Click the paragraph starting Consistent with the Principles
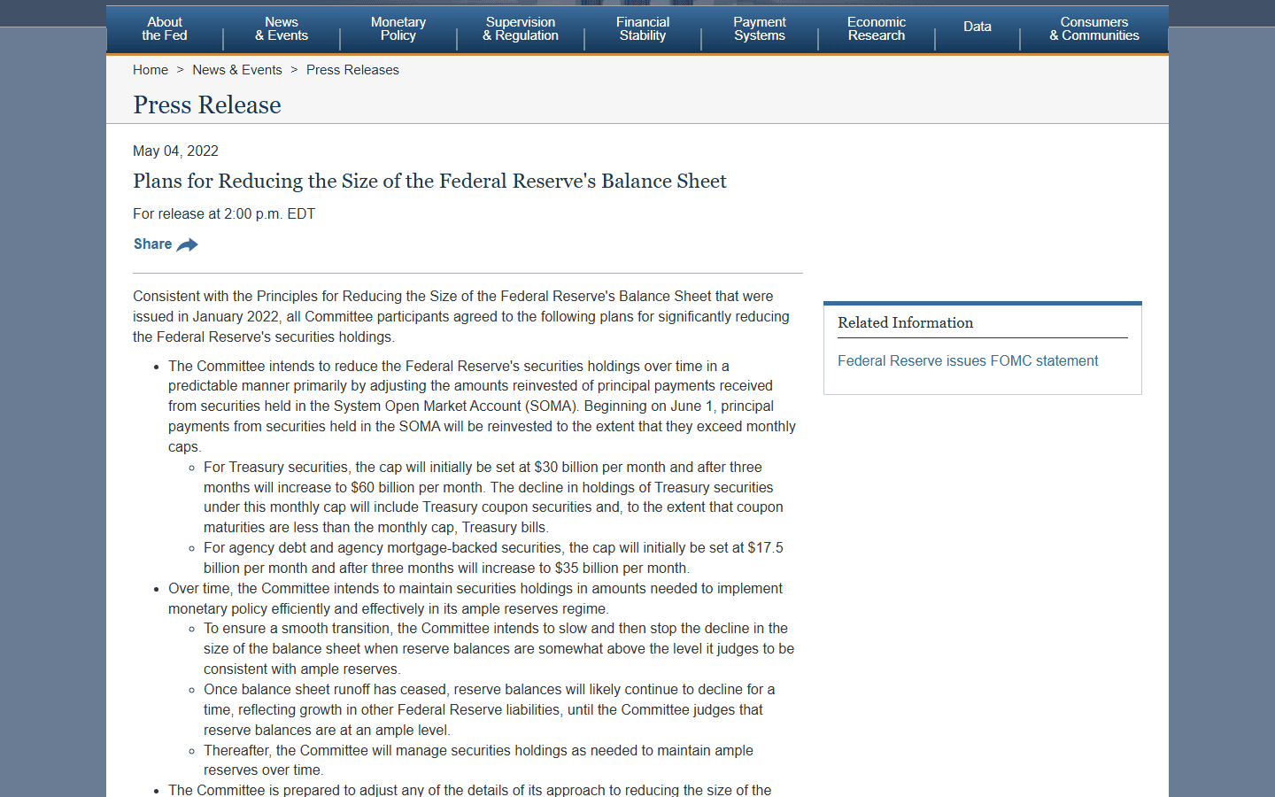This screenshot has width=1275, height=797. coord(461,317)
